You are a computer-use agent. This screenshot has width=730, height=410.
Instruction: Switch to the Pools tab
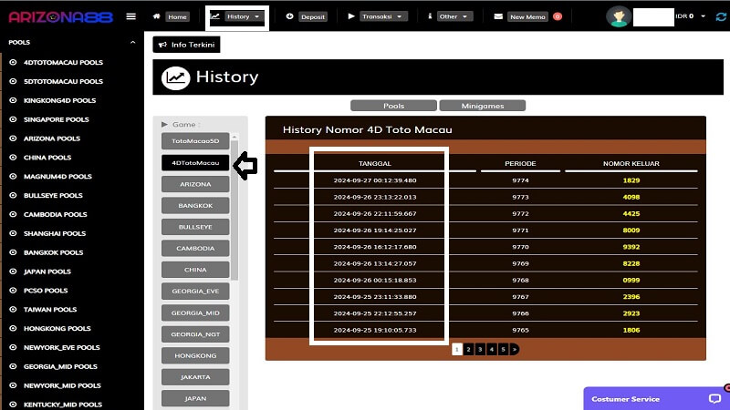(x=393, y=106)
